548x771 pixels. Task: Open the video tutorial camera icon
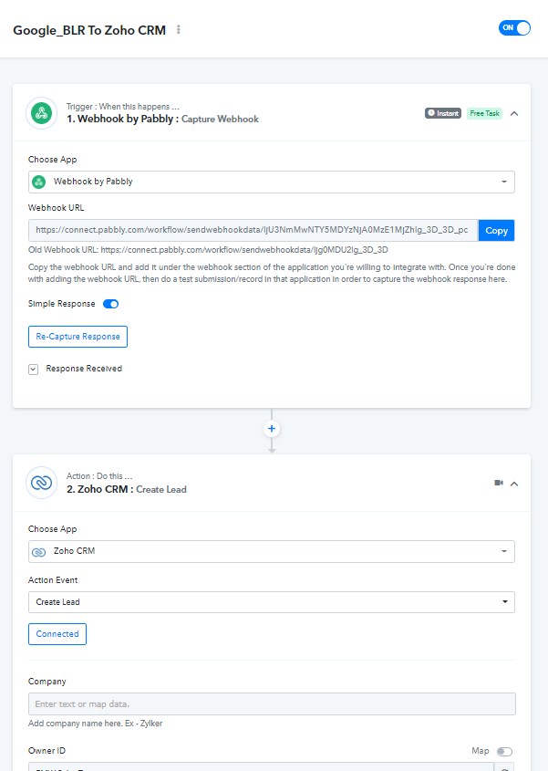(x=499, y=483)
